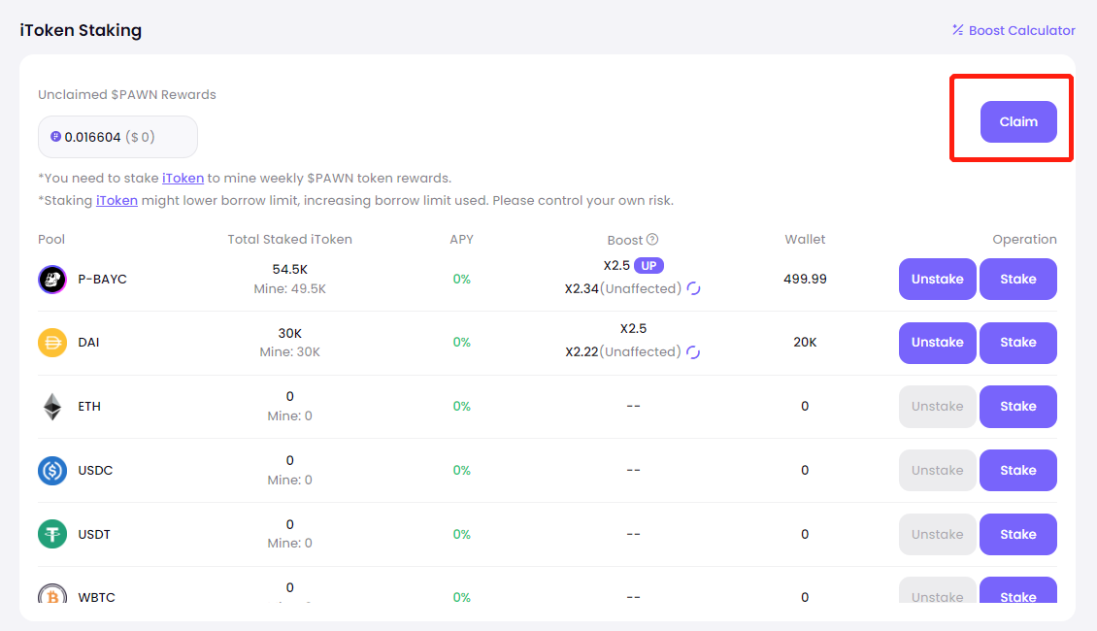Click the Boost column help icon

652,240
